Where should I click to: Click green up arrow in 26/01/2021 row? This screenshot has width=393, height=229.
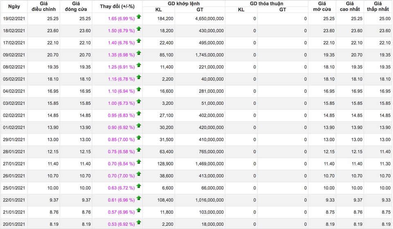coord(139,174)
